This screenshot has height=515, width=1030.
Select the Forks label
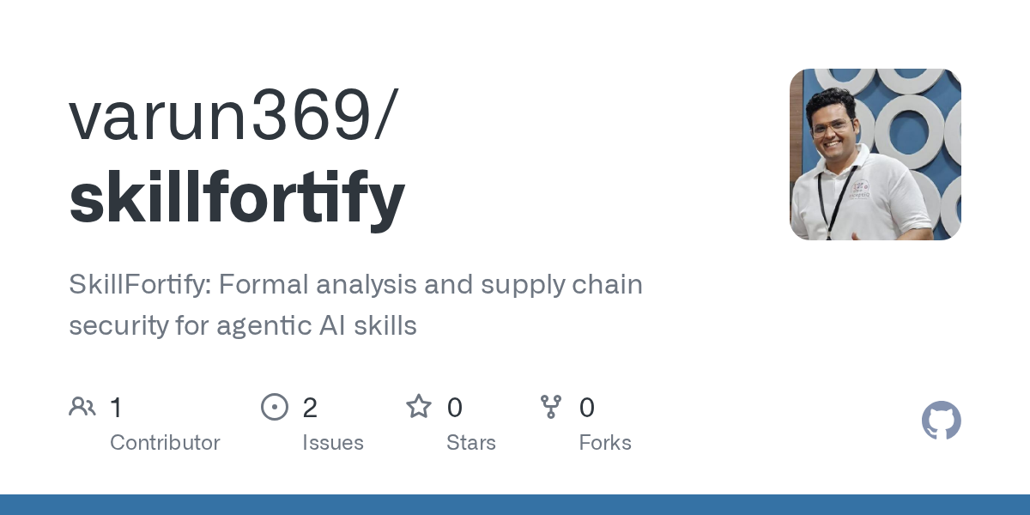coord(605,443)
